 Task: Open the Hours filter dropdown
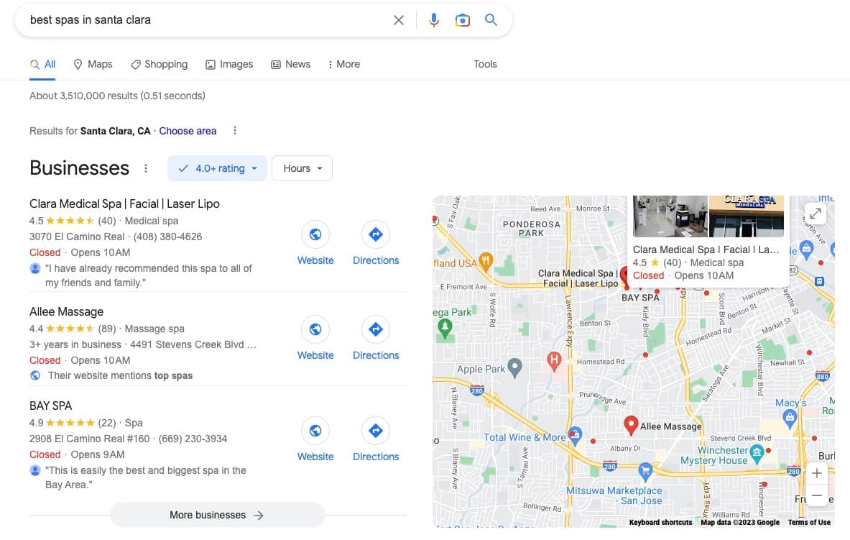(x=302, y=168)
